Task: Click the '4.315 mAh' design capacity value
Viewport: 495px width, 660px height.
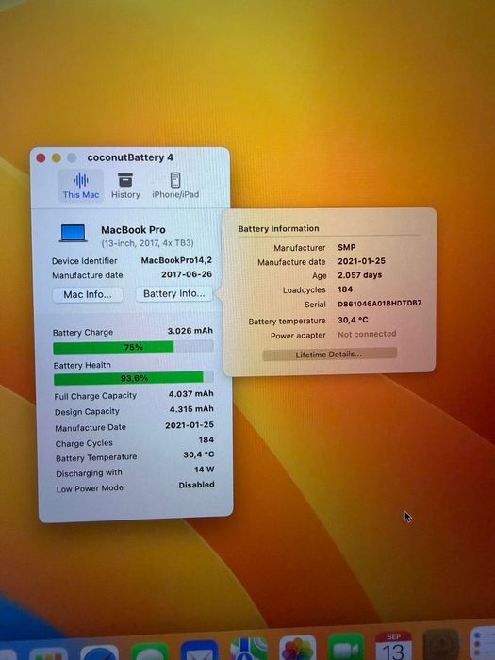Action: coord(191,409)
